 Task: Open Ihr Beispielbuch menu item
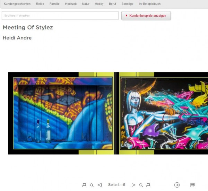click(x=150, y=4)
